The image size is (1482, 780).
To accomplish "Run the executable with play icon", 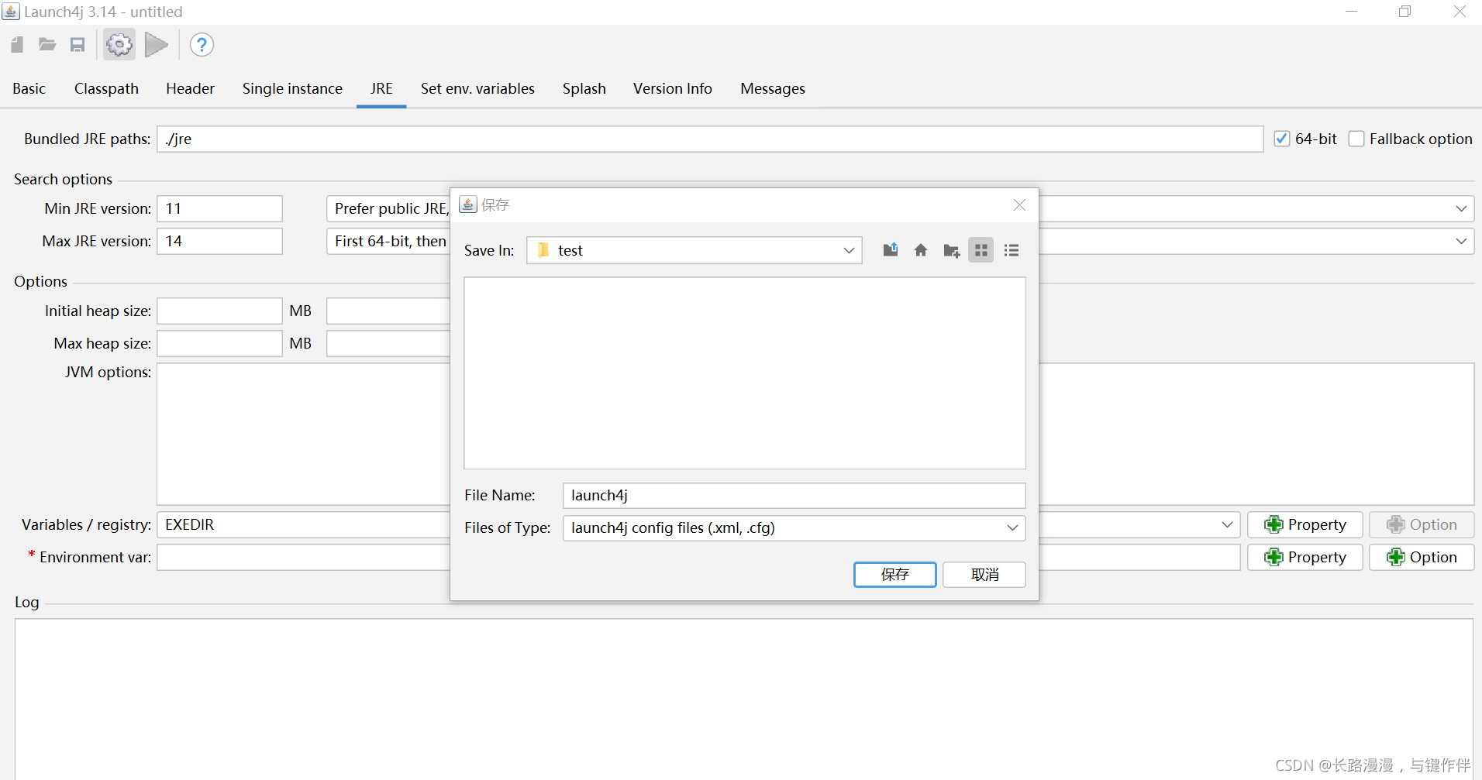I will click(157, 45).
